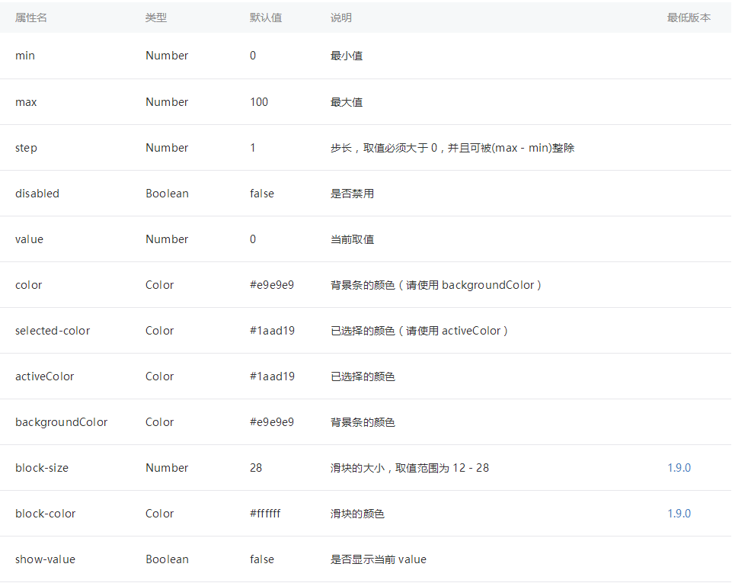Select the selected-color property name
Screen dimensions: 732x583
[x=53, y=331]
